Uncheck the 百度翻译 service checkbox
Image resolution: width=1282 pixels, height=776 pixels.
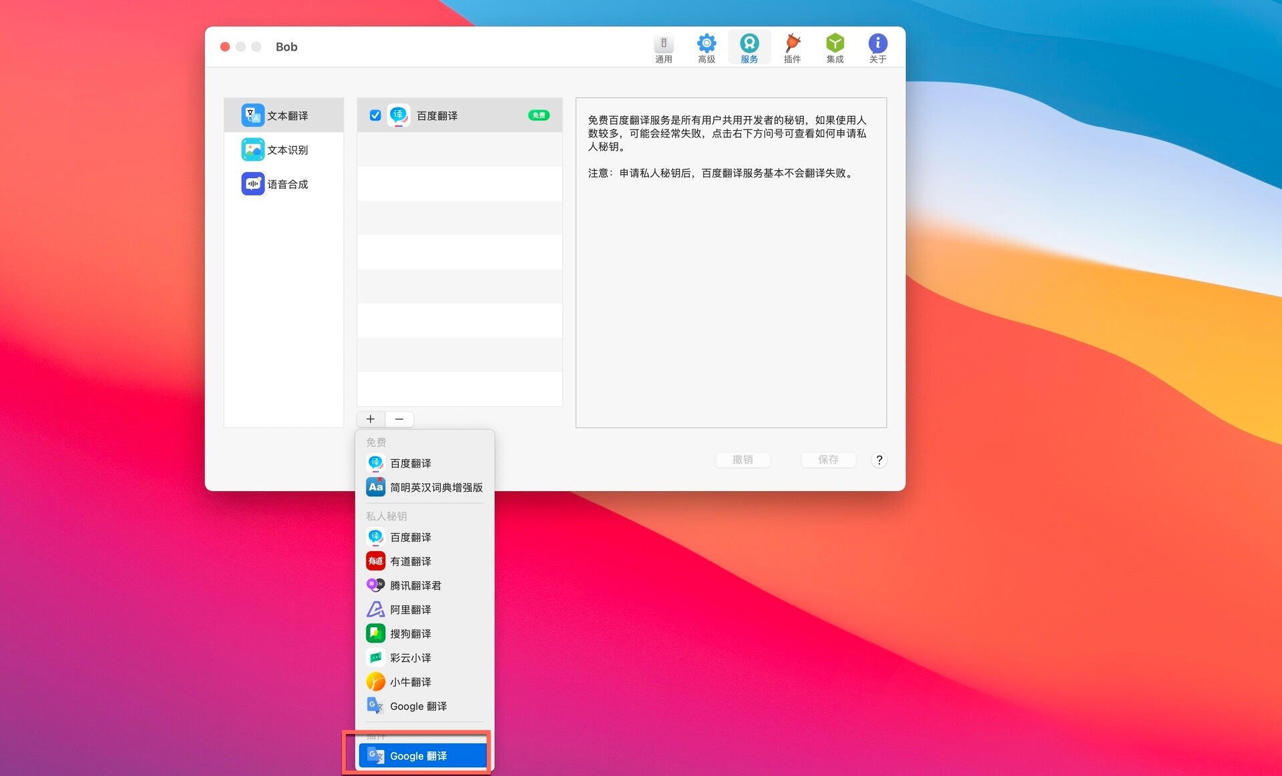point(375,115)
